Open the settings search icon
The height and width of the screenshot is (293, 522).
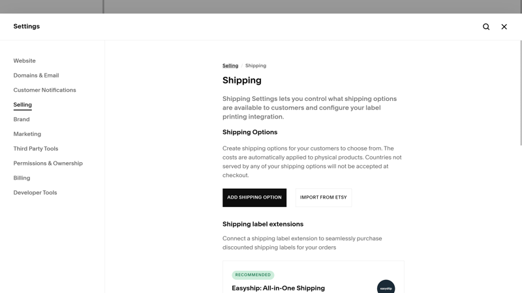tap(486, 27)
